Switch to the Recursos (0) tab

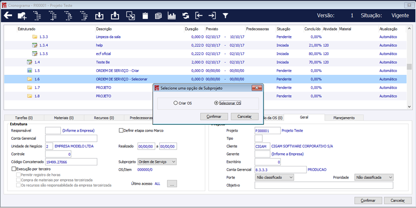pyautogui.click(x=104, y=118)
